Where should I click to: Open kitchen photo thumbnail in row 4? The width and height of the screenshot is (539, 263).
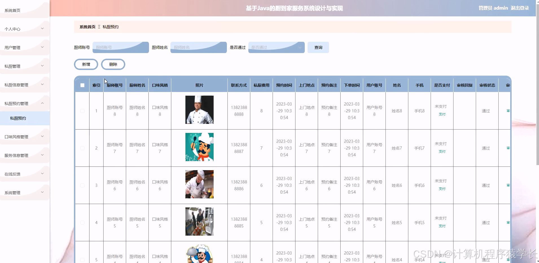(x=200, y=222)
